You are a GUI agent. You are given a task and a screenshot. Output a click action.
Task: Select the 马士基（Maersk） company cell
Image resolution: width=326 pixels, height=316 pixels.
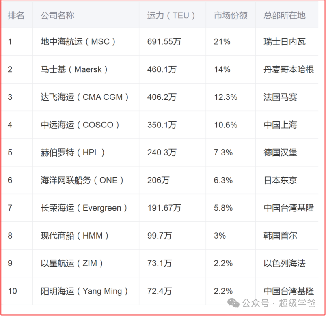click(75, 69)
